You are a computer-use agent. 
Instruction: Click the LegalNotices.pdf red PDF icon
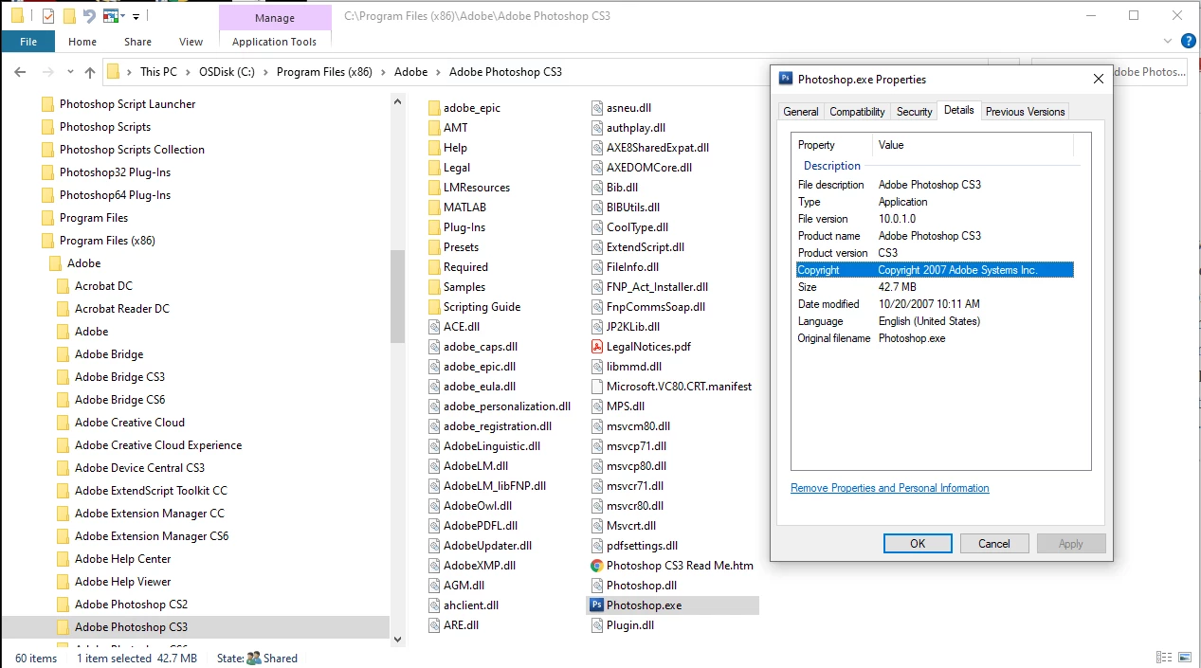[597, 346]
